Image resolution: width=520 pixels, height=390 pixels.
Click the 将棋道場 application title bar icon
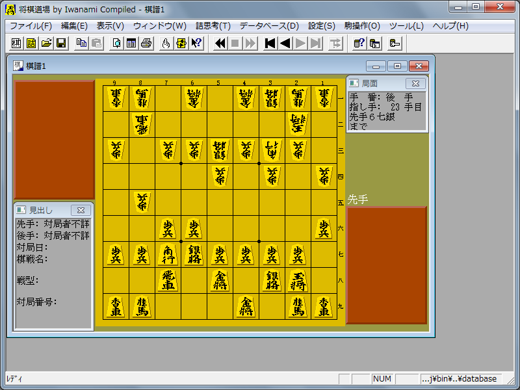click(10, 9)
